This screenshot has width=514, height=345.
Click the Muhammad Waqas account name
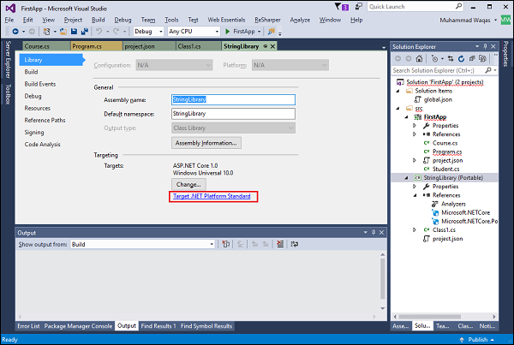click(465, 21)
